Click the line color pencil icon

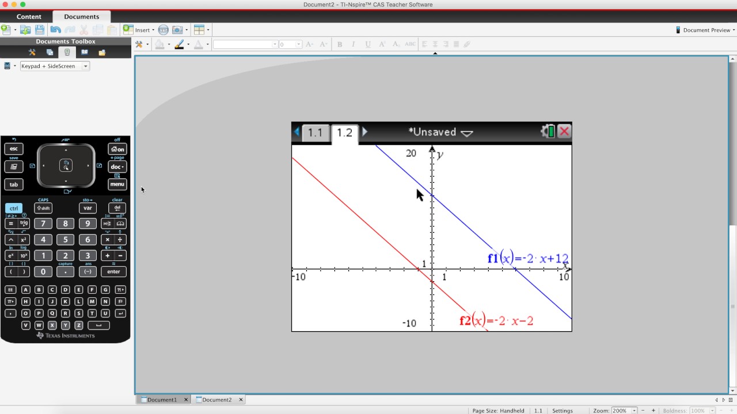179,44
